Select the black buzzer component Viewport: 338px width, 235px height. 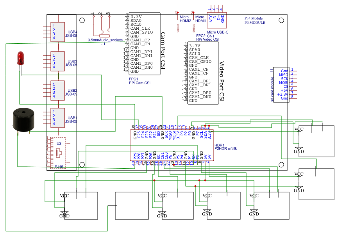coord(23,120)
